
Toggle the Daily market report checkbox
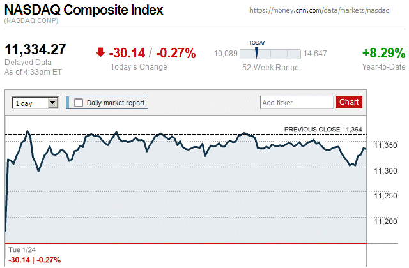point(79,102)
